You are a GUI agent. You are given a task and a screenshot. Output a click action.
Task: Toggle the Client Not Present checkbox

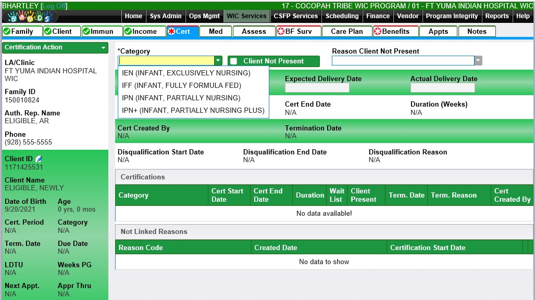[234, 61]
